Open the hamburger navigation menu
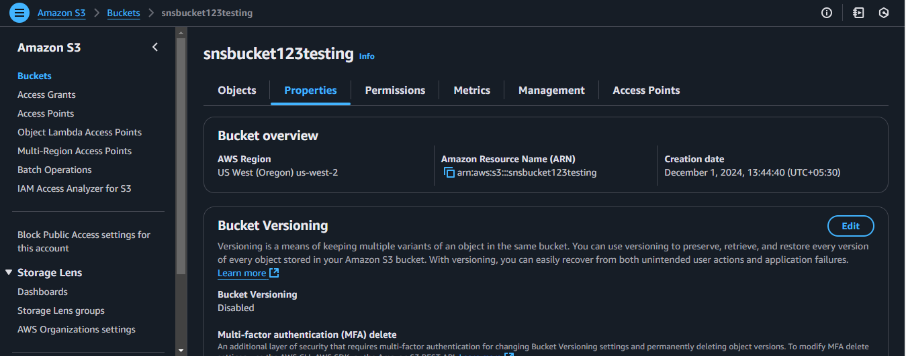Screen dimensions: 906x356 tap(19, 13)
